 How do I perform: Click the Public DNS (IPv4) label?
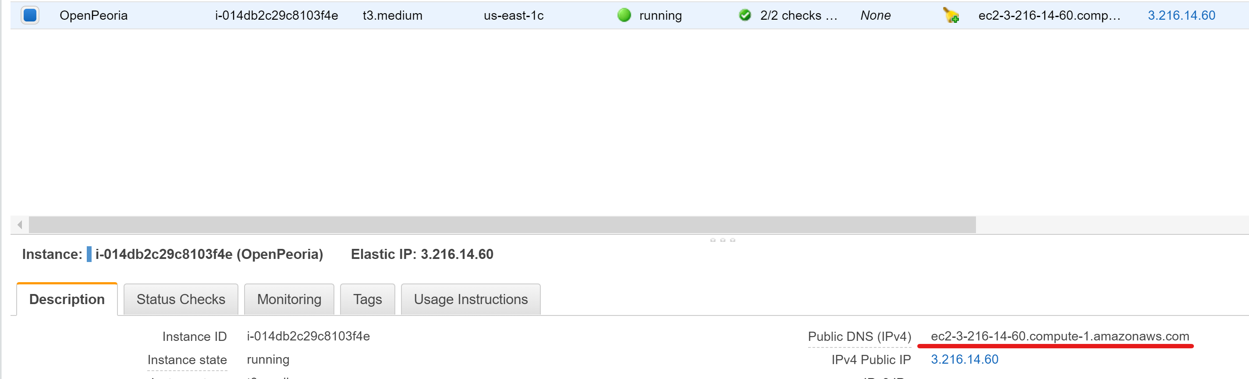point(860,336)
